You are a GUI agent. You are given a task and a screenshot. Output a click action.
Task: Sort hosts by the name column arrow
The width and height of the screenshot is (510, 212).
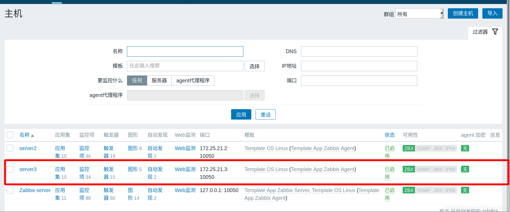click(x=32, y=135)
